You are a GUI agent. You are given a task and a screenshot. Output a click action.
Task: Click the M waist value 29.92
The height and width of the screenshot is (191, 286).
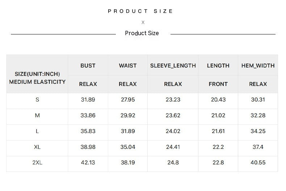(128, 116)
